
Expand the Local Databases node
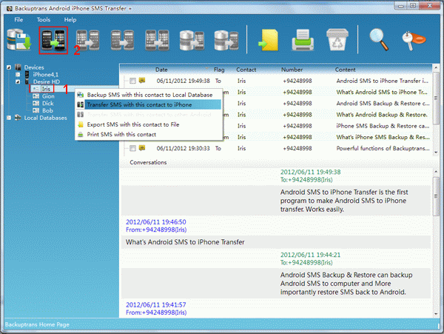tap(9, 118)
